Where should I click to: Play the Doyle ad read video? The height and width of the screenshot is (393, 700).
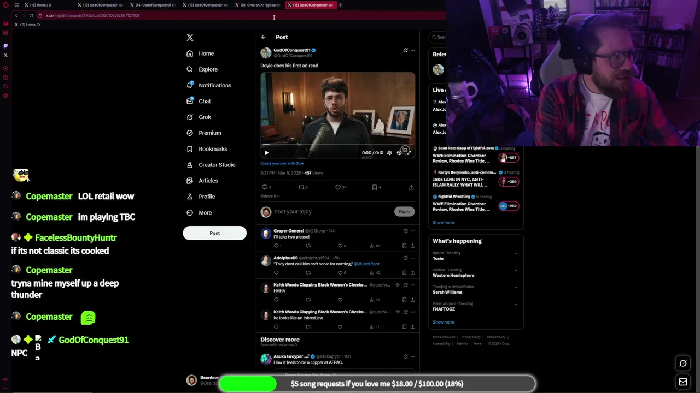266,153
